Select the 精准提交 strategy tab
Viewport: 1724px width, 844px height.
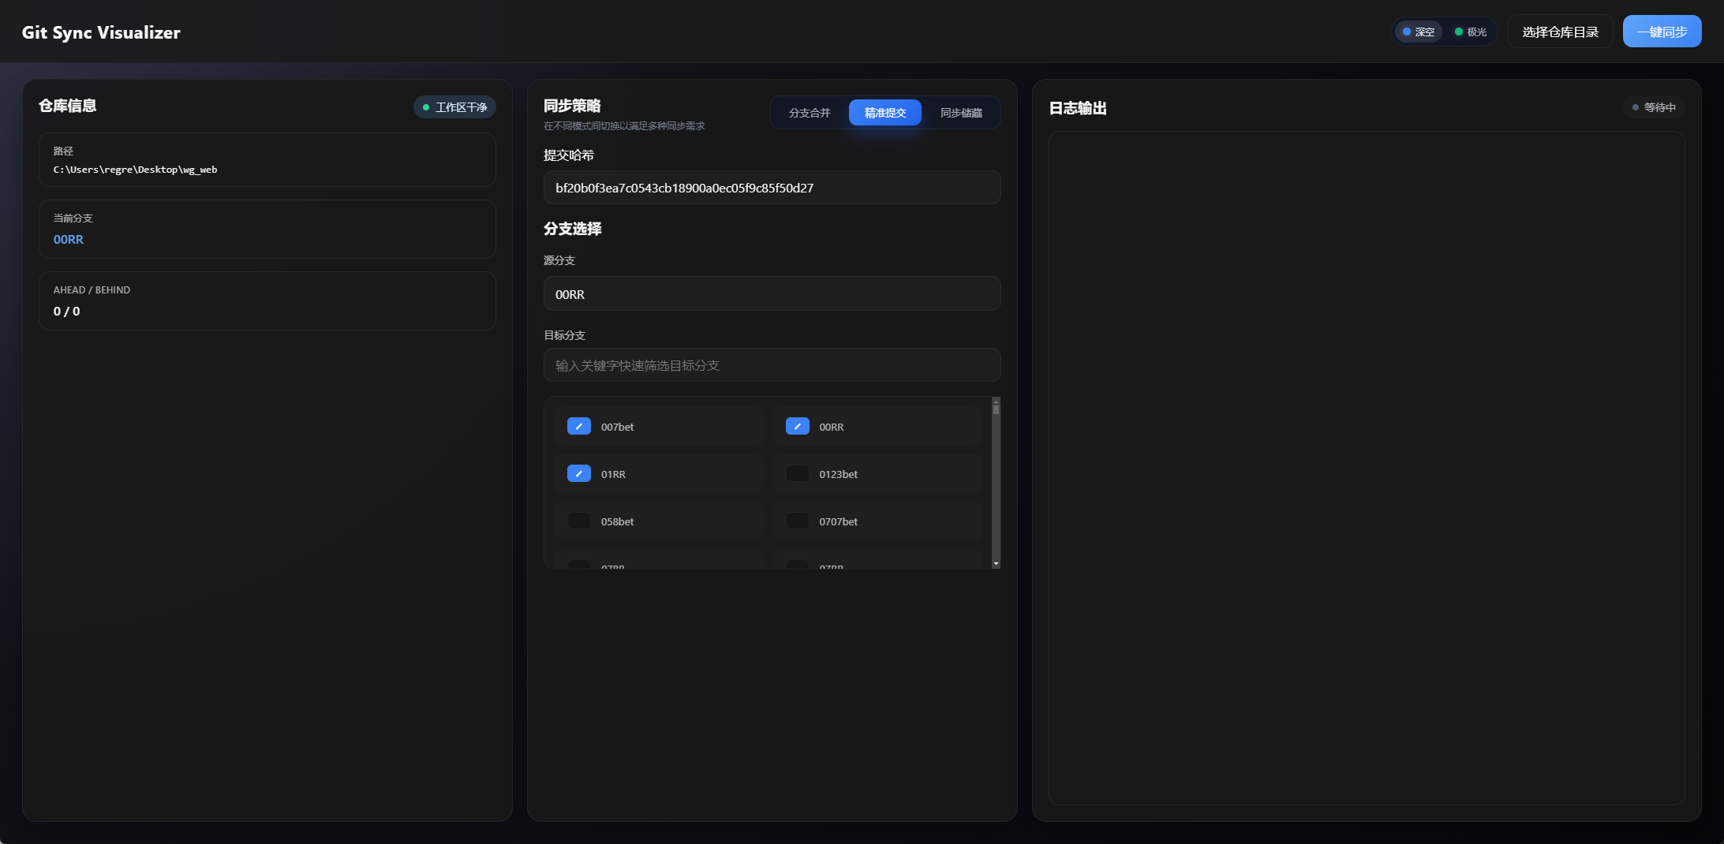(x=884, y=113)
